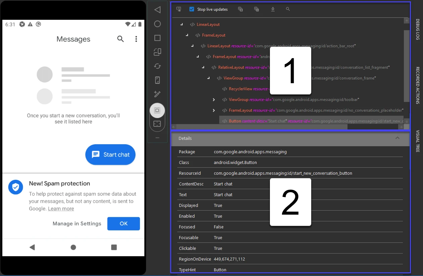Click the magic wand pencil icon
423x276 pixels.
click(x=157, y=94)
